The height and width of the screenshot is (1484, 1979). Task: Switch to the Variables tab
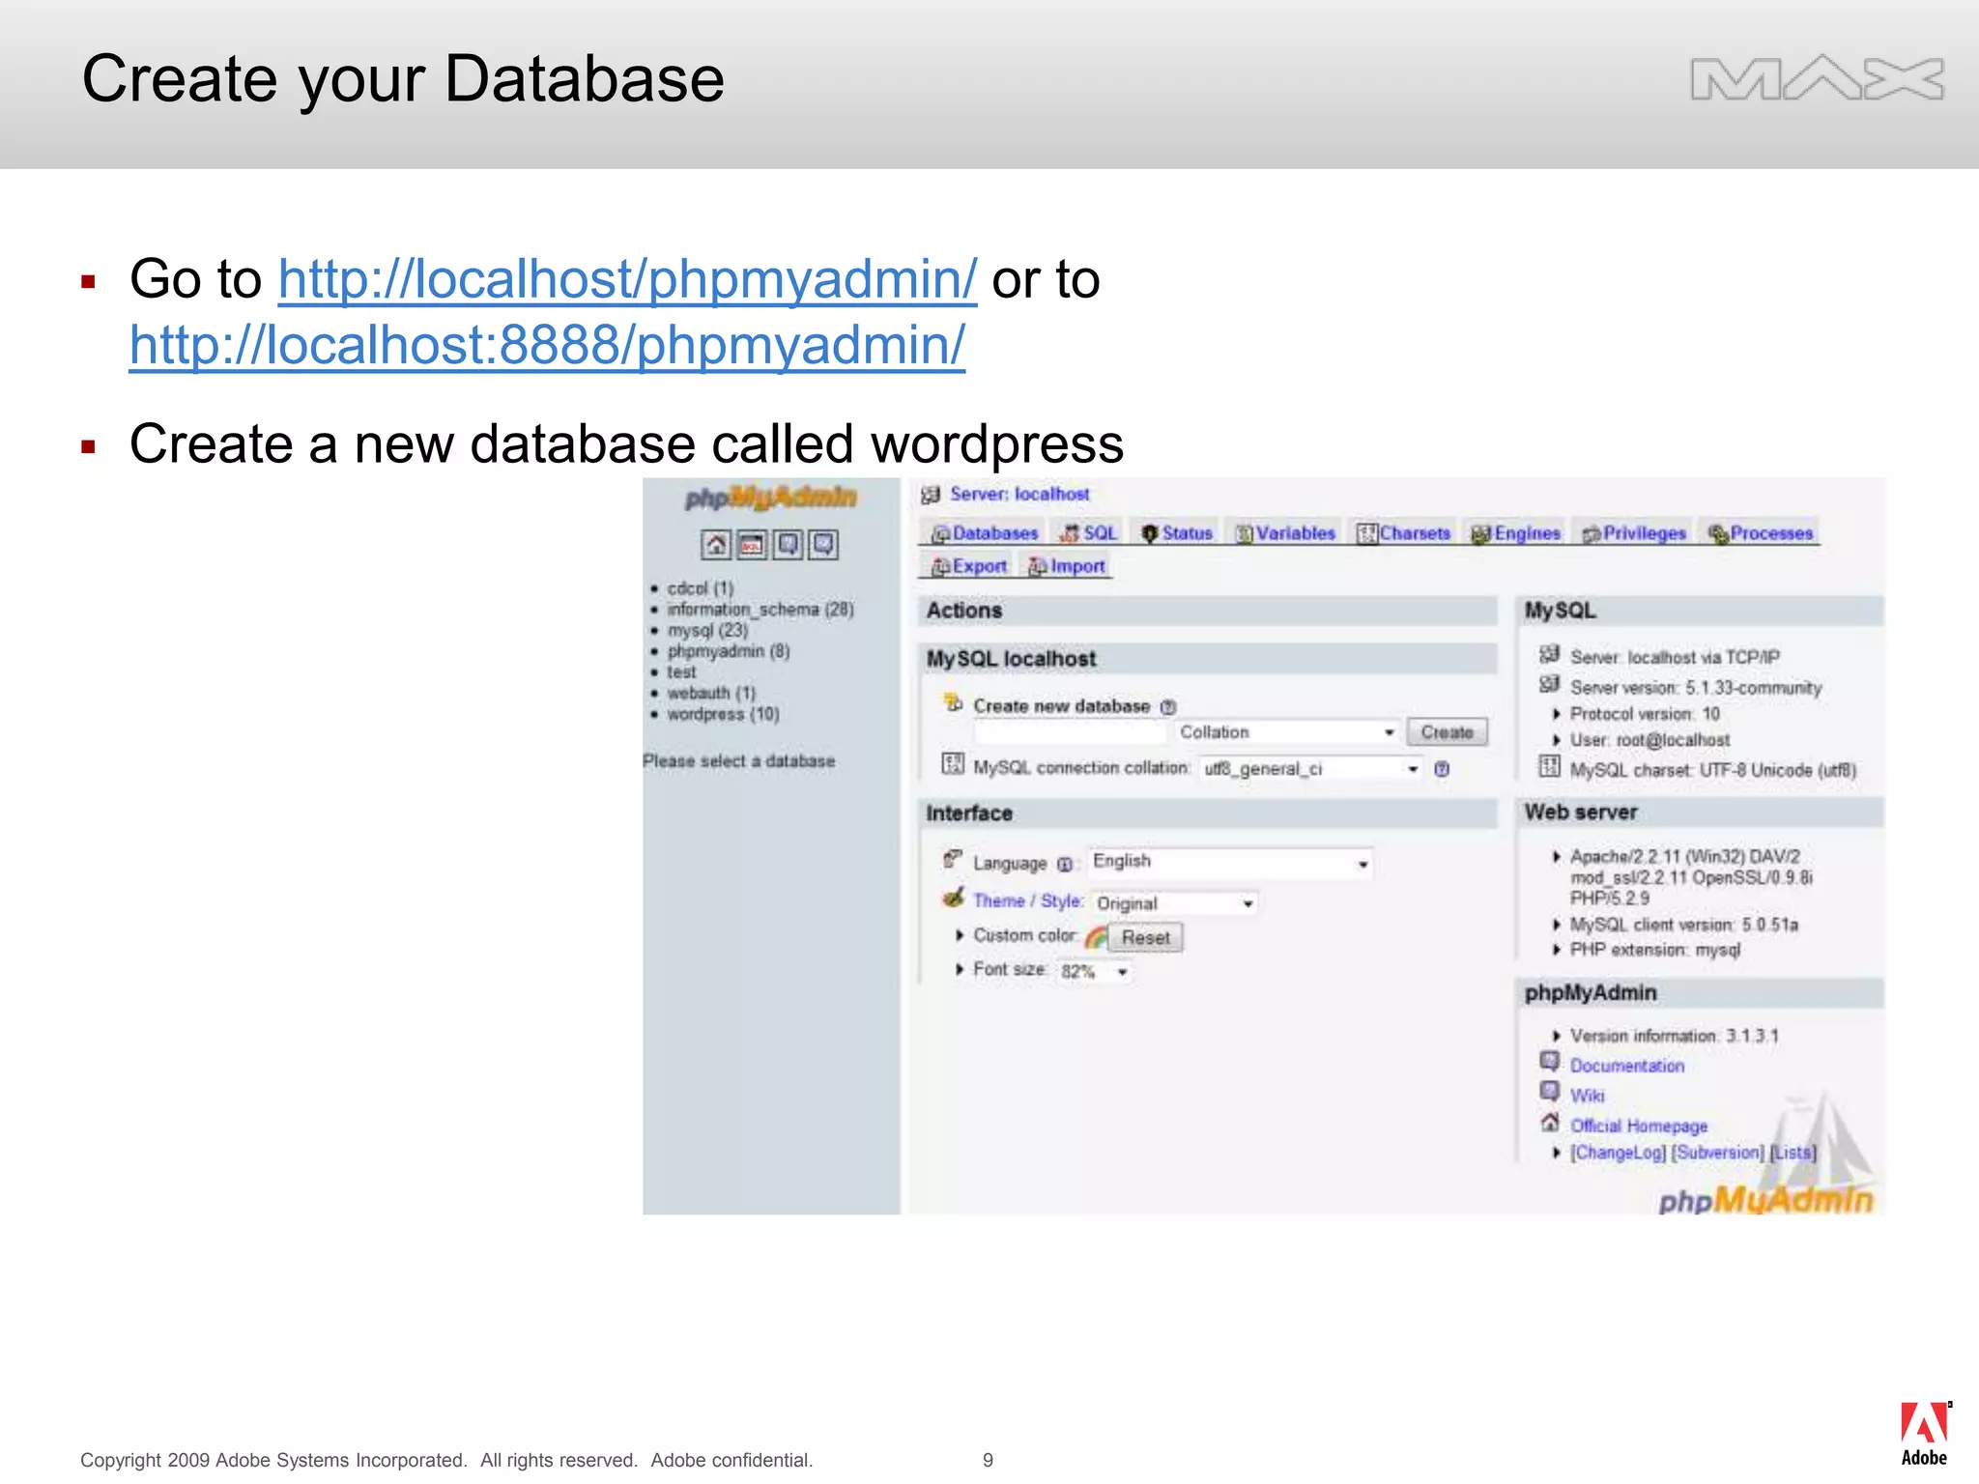(x=1285, y=533)
